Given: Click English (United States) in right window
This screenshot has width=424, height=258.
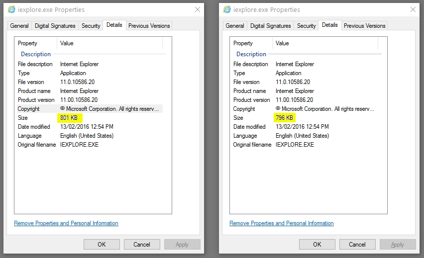Looking at the screenshot, I should coord(302,136).
